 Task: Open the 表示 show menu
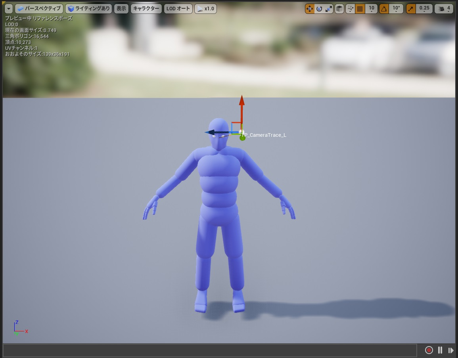pos(121,9)
